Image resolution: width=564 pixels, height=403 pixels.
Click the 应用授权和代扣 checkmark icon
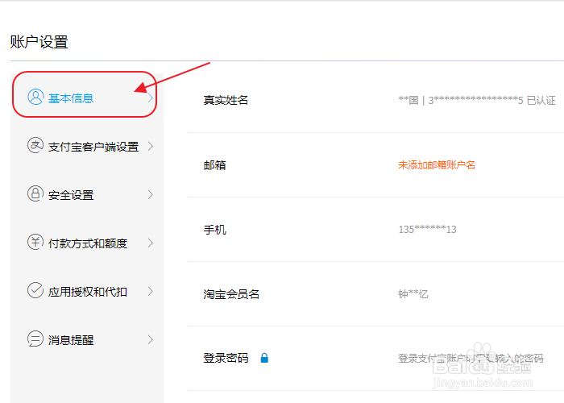35,290
